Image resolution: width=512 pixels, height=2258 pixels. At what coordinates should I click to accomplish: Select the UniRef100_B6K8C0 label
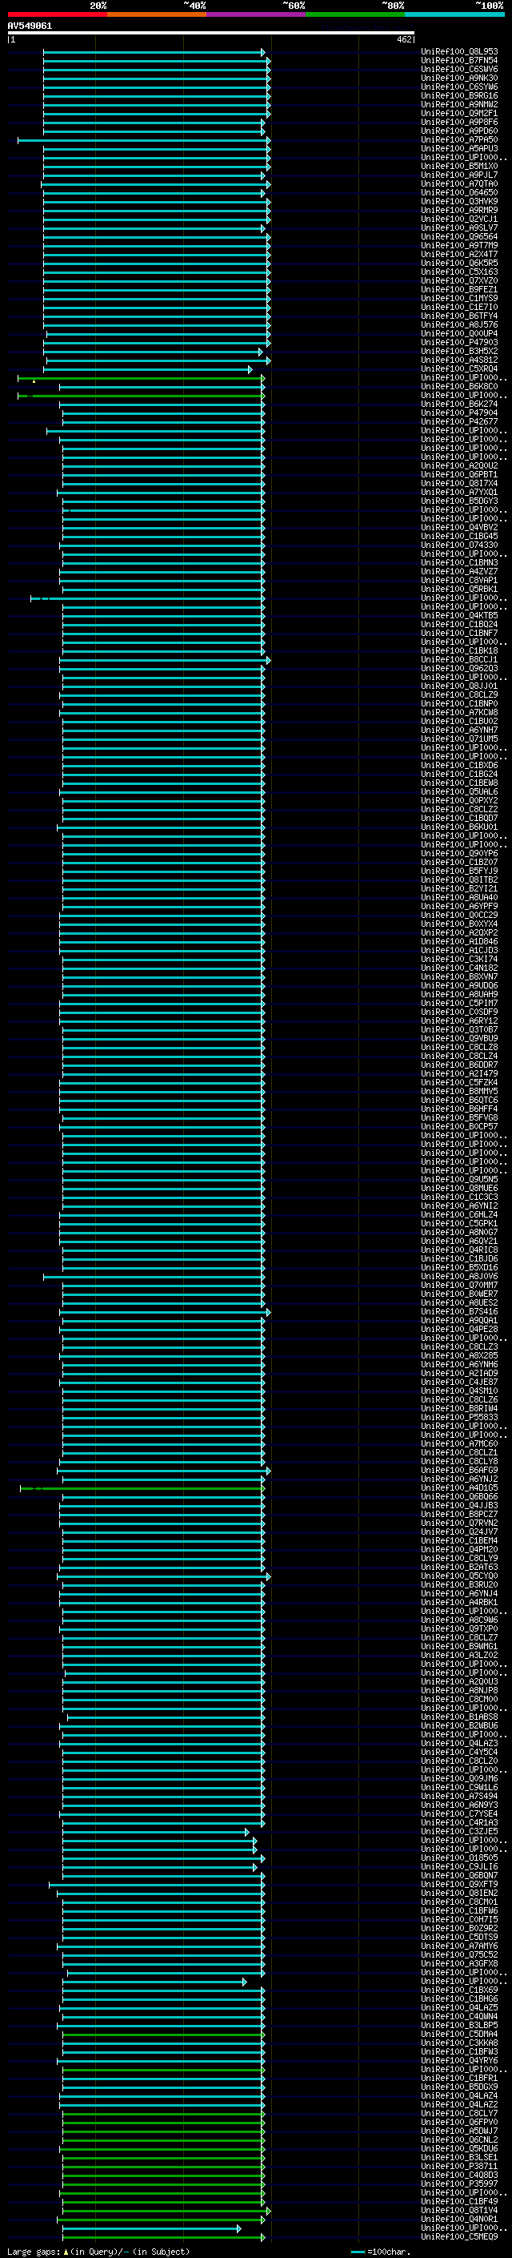[x=458, y=386]
